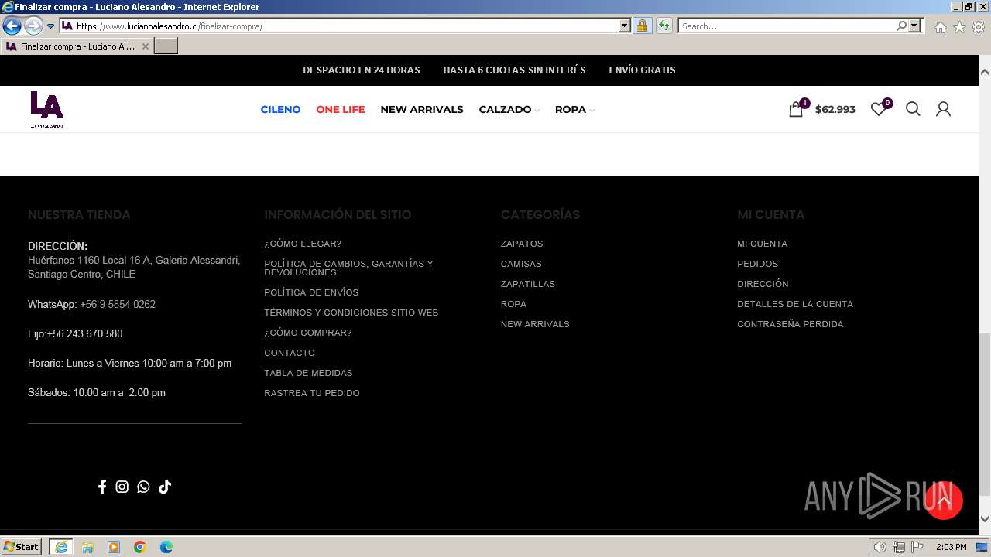Open the ONE LIFE menu item
991x557 pixels.
tap(340, 109)
